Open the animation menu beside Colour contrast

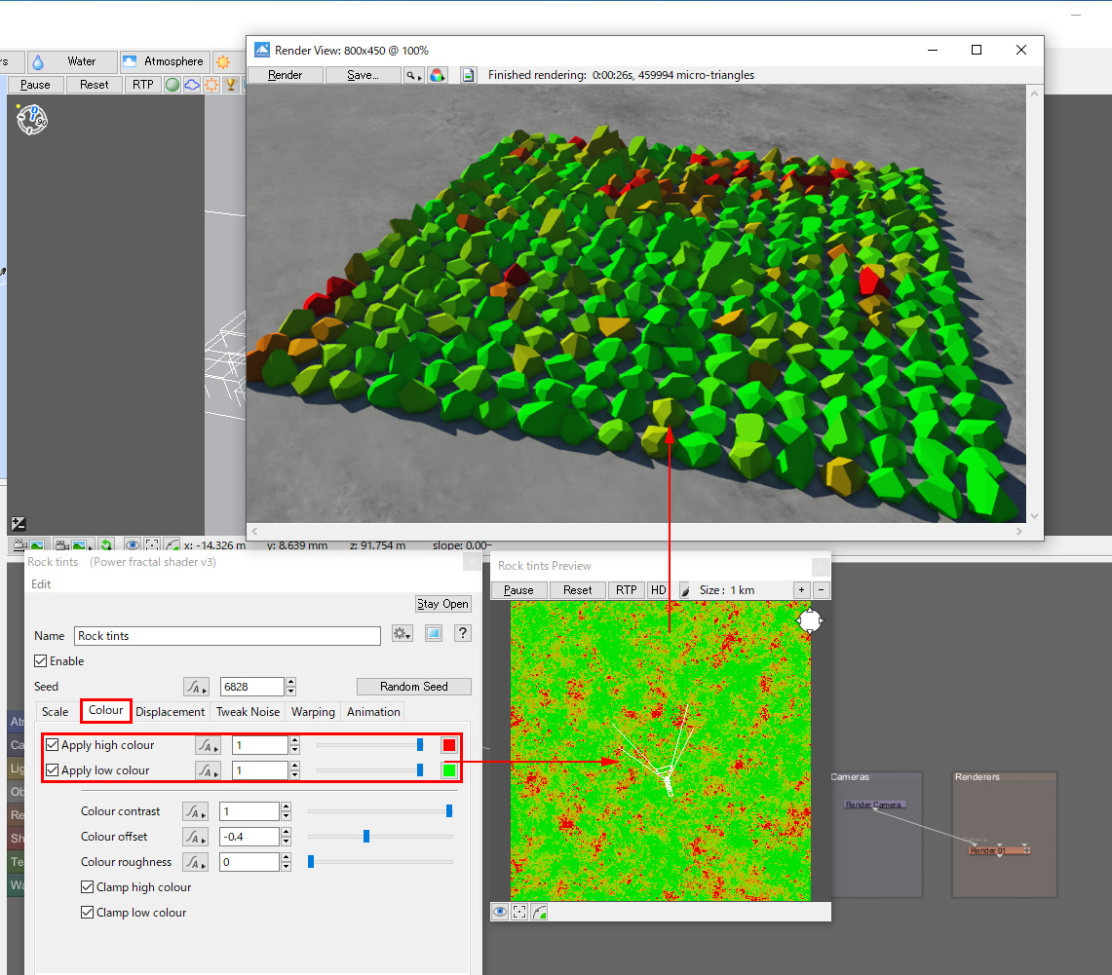click(x=196, y=811)
